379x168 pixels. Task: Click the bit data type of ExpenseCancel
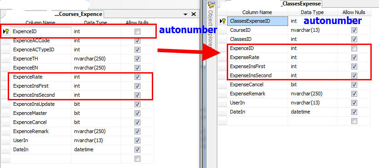tap(294, 85)
